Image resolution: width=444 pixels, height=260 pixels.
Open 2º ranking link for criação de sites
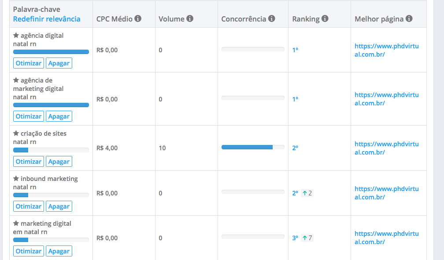click(x=295, y=148)
